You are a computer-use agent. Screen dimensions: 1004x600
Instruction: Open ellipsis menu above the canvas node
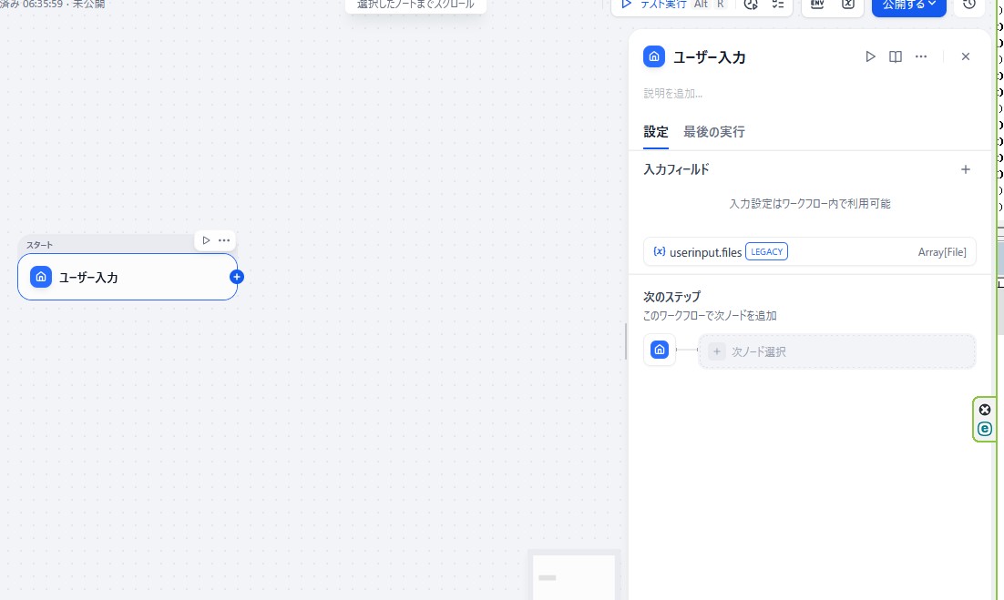click(x=223, y=240)
